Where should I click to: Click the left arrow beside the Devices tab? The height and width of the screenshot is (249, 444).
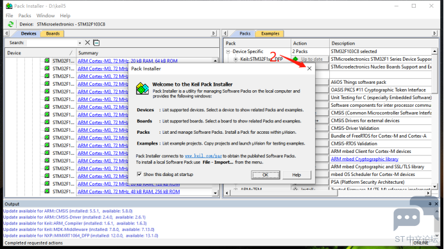[x=7, y=33]
